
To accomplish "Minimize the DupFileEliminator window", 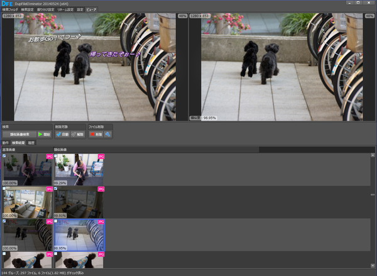I will pyautogui.click(x=350, y=3).
